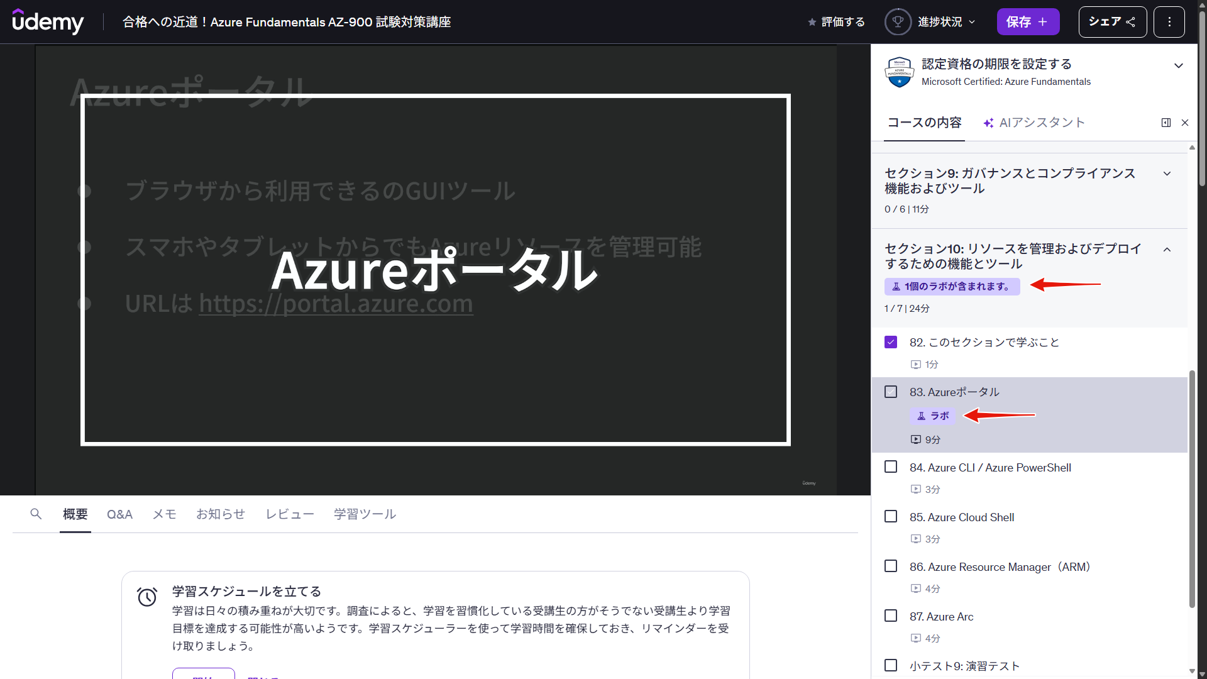This screenshot has width=1207, height=679.
Task: Select the レビュー tab
Action: [x=290, y=514]
